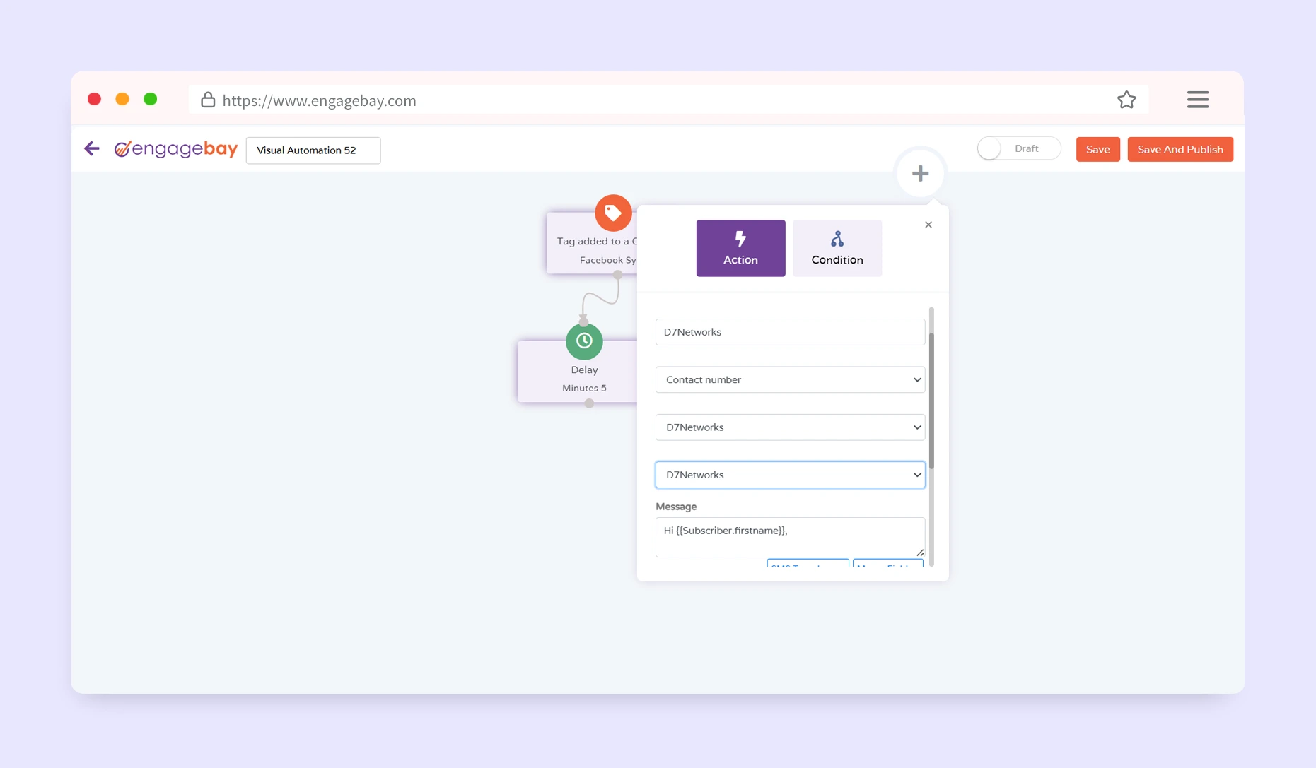Viewport: 1316px width, 768px height.
Task: Expand the middle D7Networks dropdown
Action: (x=790, y=427)
